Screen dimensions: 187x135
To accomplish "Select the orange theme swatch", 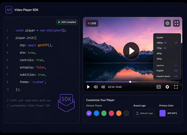I will coord(119,113).
